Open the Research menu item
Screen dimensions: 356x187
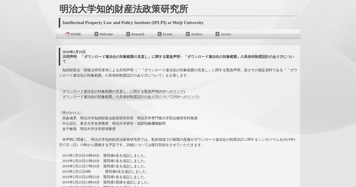tap(135, 34)
